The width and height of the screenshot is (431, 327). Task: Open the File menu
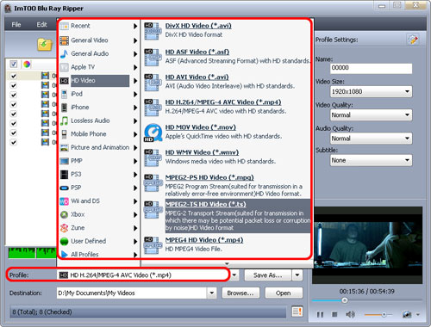(16, 25)
